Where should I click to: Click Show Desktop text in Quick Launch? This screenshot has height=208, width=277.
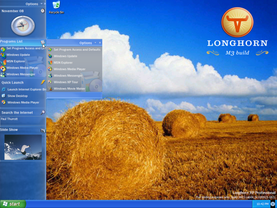[x=17, y=96]
